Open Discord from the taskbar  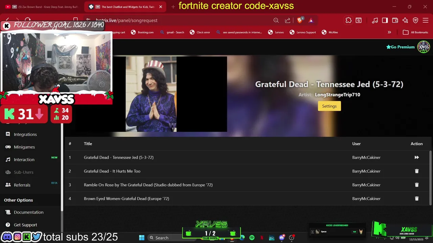pos(282,238)
